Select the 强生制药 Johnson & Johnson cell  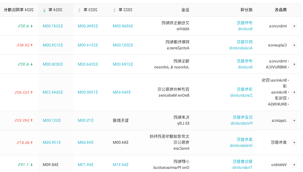click(x=172, y=64)
